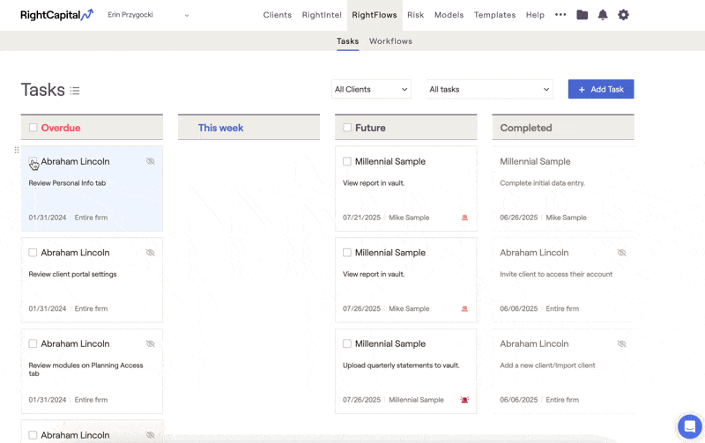The width and height of the screenshot is (705, 443).
Task: Click the This week column header
Action: (249, 128)
